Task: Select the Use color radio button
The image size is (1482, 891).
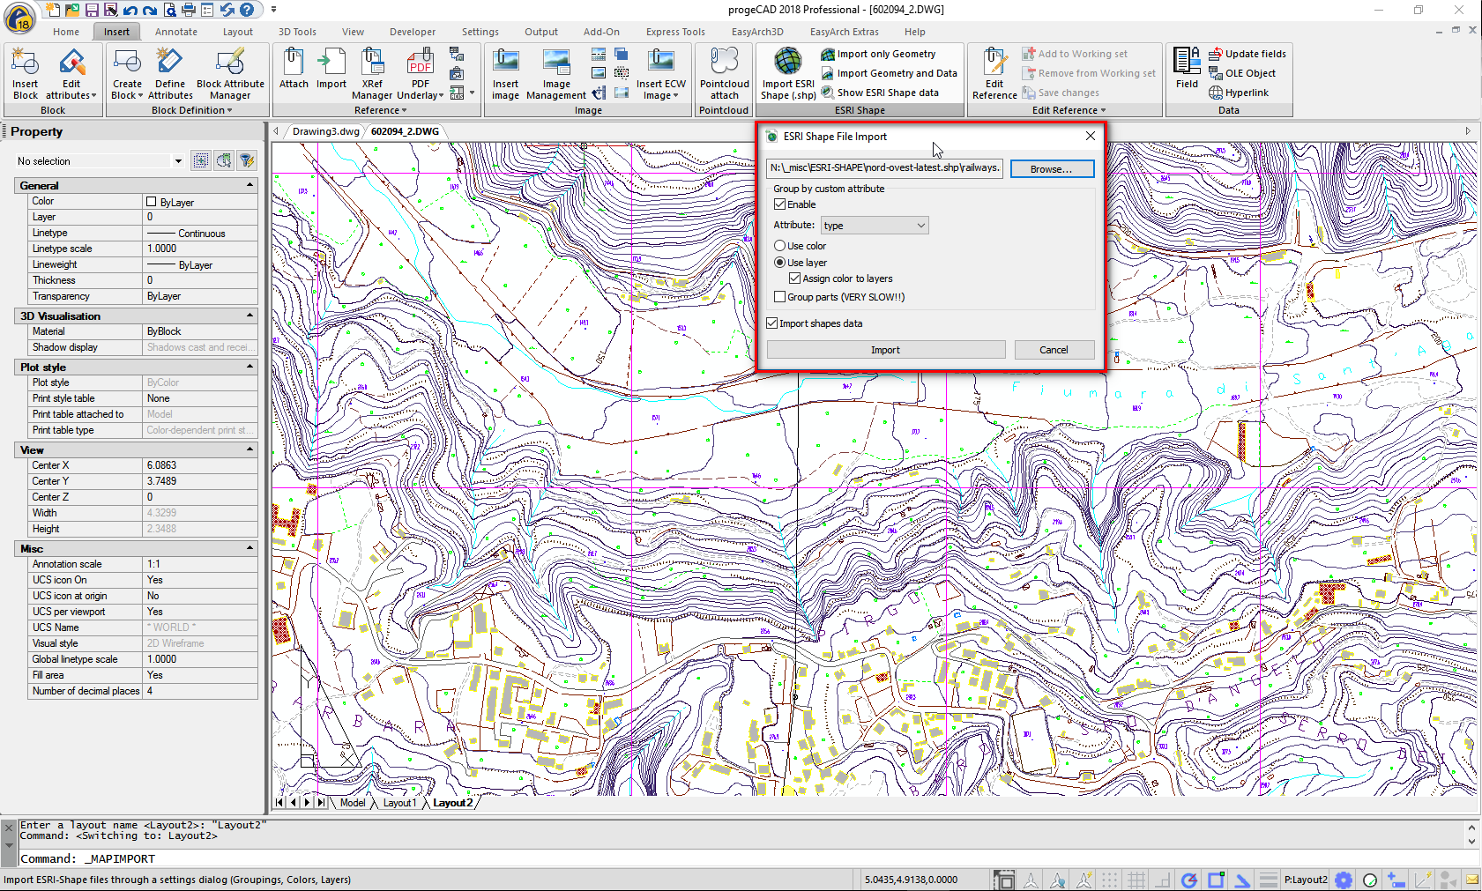Action: [x=780, y=246]
